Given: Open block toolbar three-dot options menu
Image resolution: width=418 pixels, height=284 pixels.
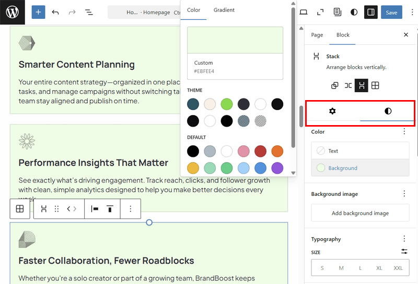Looking at the screenshot, I should tap(131, 209).
